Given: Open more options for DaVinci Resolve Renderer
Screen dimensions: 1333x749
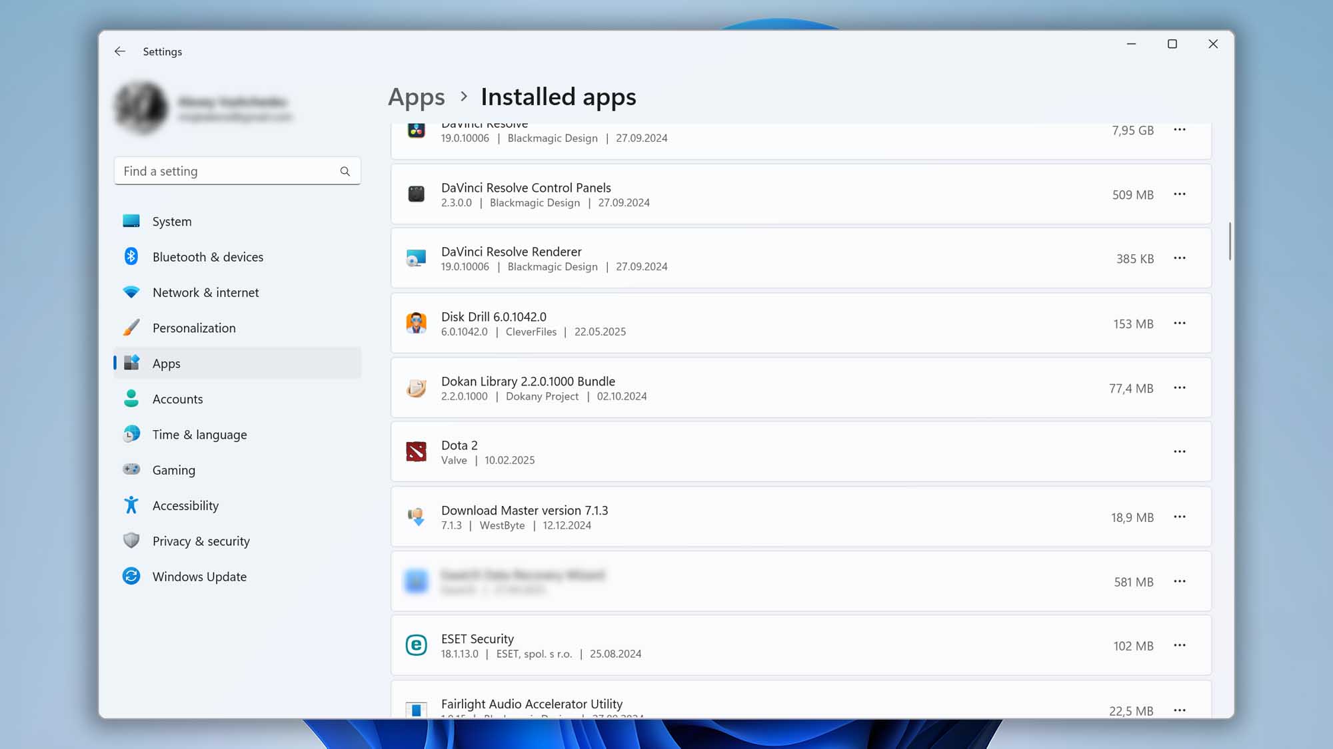Looking at the screenshot, I should click(1180, 258).
